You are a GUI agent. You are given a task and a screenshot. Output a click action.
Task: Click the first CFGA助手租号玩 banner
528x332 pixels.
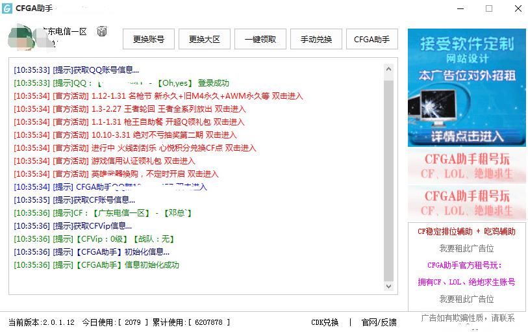click(467, 166)
